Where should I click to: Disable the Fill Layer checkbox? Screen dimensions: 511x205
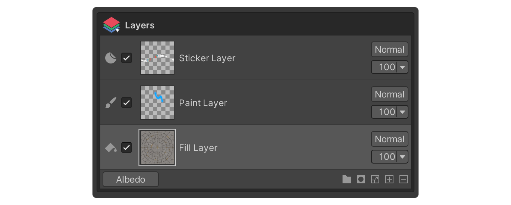click(127, 148)
